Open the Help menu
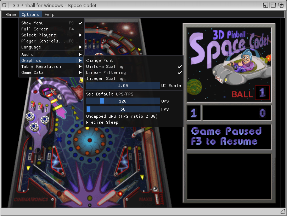 [x=50, y=14]
